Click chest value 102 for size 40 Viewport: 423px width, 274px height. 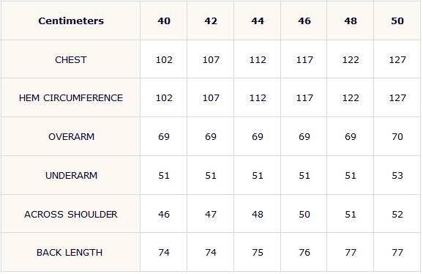[164, 59]
